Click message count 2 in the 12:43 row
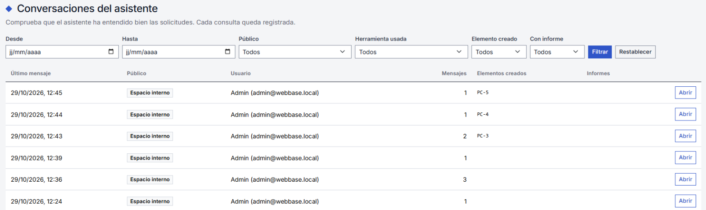This screenshot has height=210, width=706. (465, 136)
